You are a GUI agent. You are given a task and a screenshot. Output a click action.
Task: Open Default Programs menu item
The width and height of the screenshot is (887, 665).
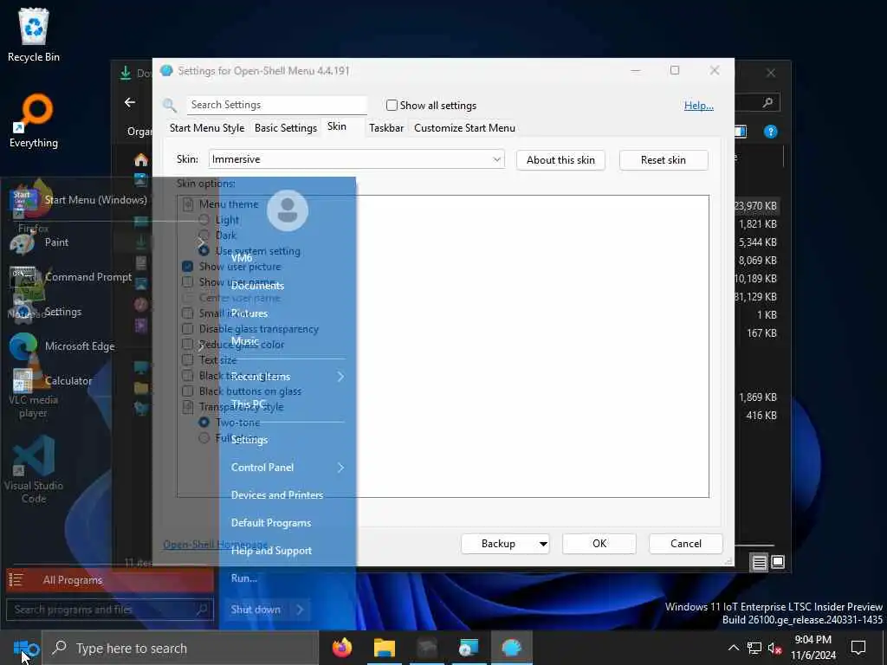pyautogui.click(x=271, y=523)
